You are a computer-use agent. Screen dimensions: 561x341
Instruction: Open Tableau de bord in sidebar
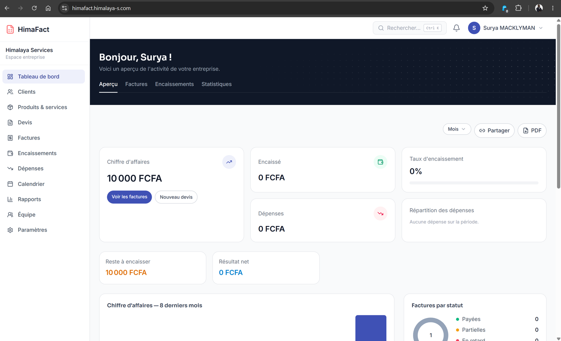[x=43, y=76]
